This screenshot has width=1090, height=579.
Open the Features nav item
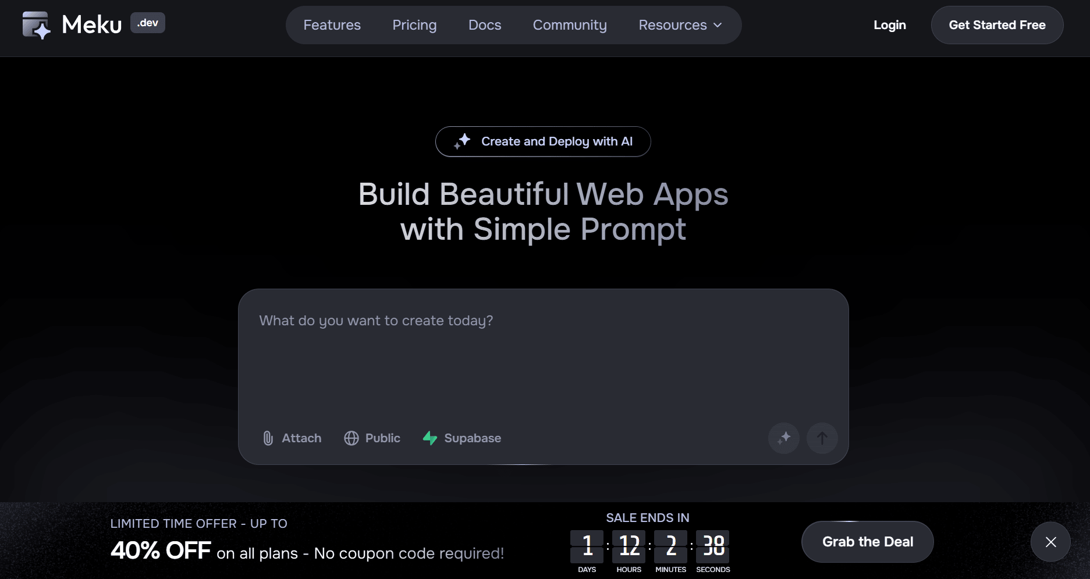tap(332, 25)
